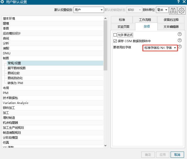Screen dimensions: 187x159
Task: Select Variation Analysis category
Action: [x=53, y=103]
